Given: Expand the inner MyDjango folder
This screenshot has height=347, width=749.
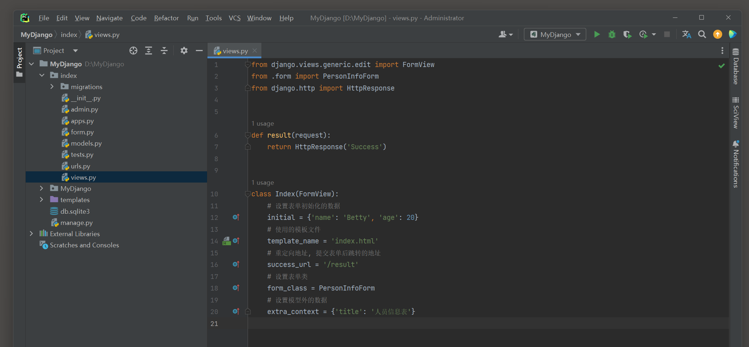Looking at the screenshot, I should [42, 188].
